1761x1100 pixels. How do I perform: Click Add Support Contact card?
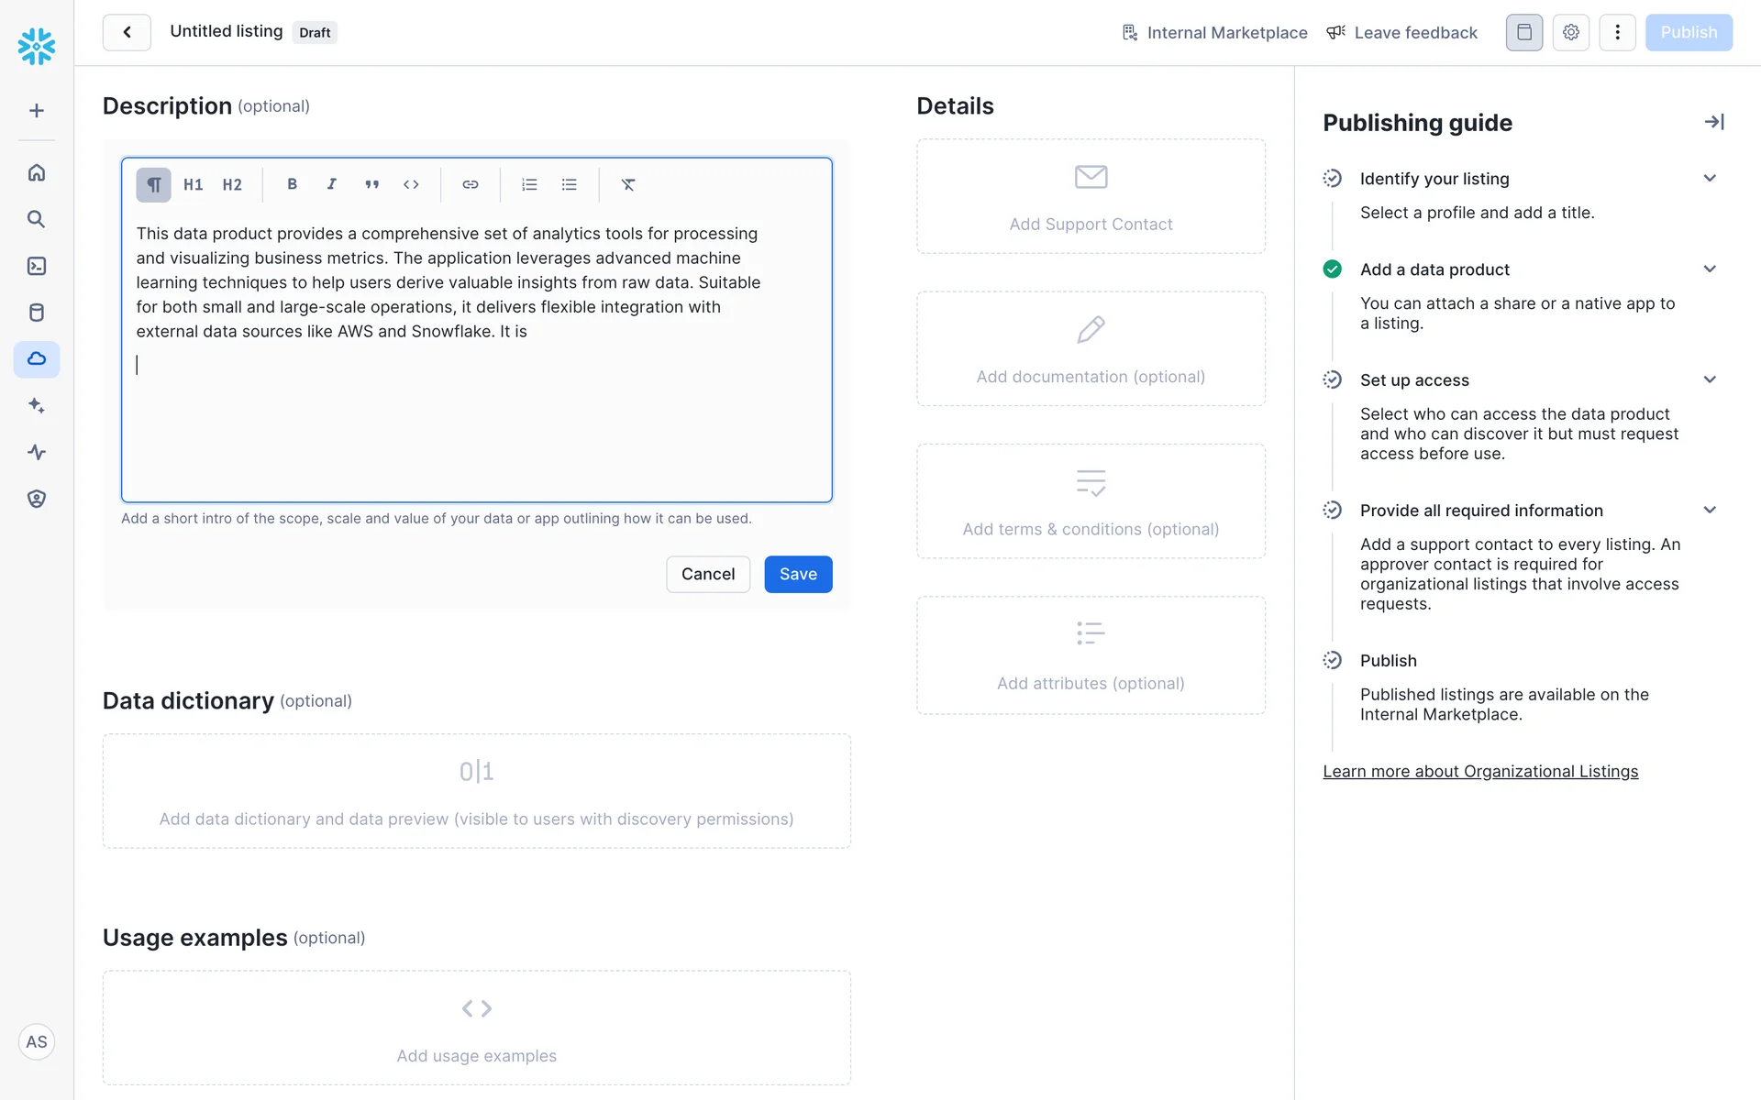click(x=1091, y=196)
